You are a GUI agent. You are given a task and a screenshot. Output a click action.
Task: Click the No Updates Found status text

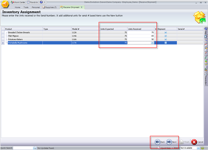tap(46, 148)
